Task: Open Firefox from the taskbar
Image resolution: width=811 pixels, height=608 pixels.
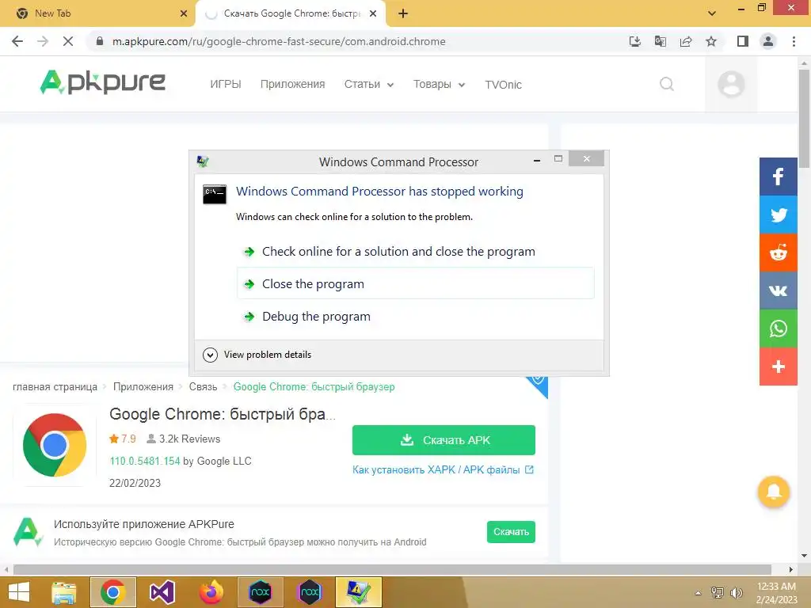Action: tap(211, 592)
